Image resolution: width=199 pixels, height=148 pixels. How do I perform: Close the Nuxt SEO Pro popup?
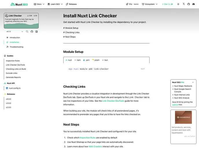pyautogui.click(x=193, y=82)
